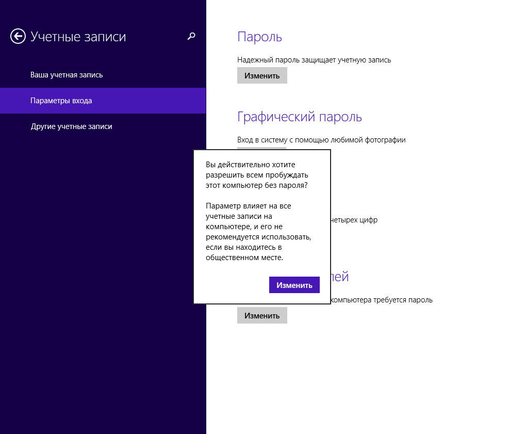Screen dimensions: 525x434
Task: Open the 'Ваша учетная запись' section
Action: click(67, 75)
